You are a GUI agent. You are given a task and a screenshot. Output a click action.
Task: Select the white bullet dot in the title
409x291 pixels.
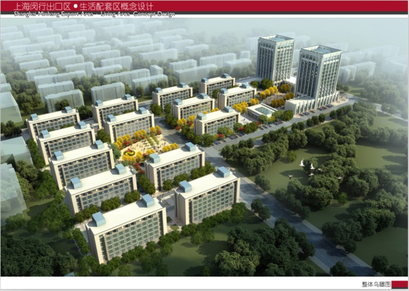pyautogui.click(x=75, y=7)
